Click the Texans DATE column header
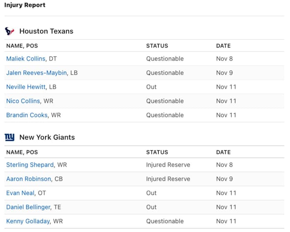Screen dimensions: 290x232 [223, 46]
